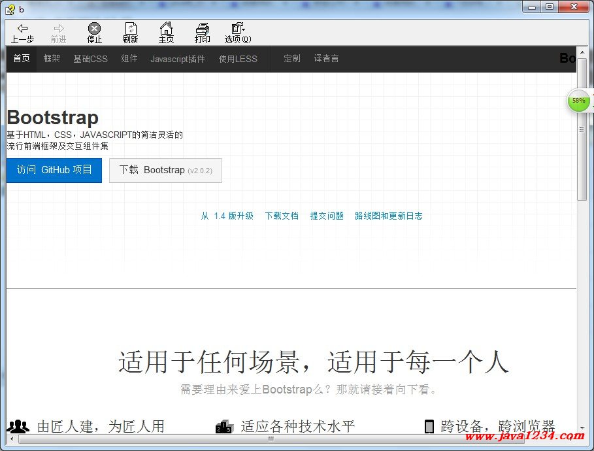Open the 基础CSS nav item
This screenshot has height=451, width=594.
(x=90, y=59)
